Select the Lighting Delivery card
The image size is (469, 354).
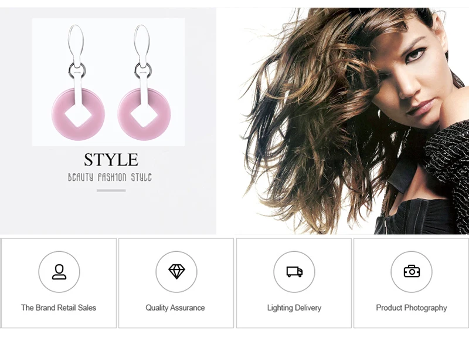tap(294, 283)
